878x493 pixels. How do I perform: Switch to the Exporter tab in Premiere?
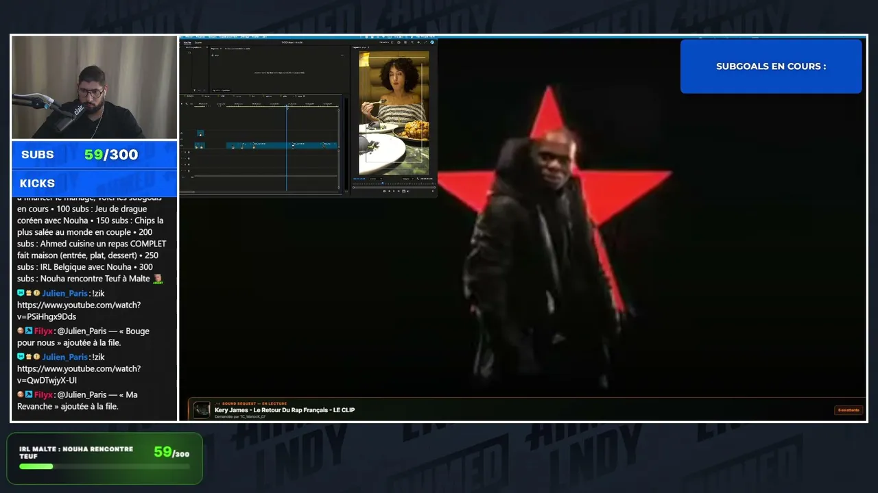point(198,42)
